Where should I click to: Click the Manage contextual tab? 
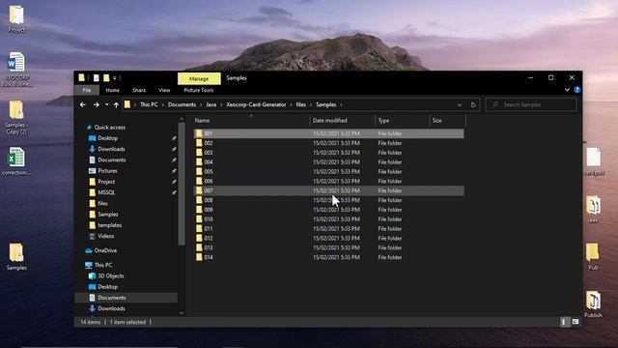point(199,79)
